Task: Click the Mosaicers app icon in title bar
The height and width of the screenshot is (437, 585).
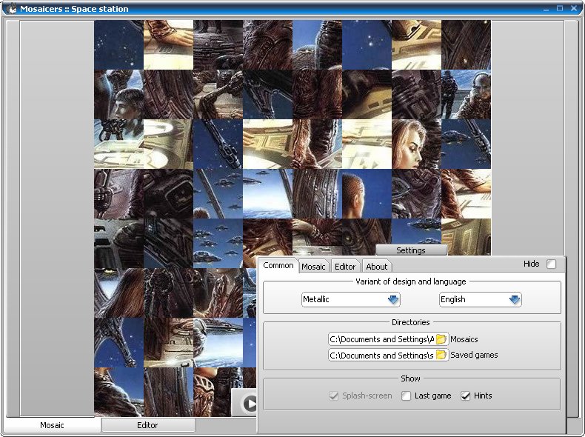Action: point(12,9)
